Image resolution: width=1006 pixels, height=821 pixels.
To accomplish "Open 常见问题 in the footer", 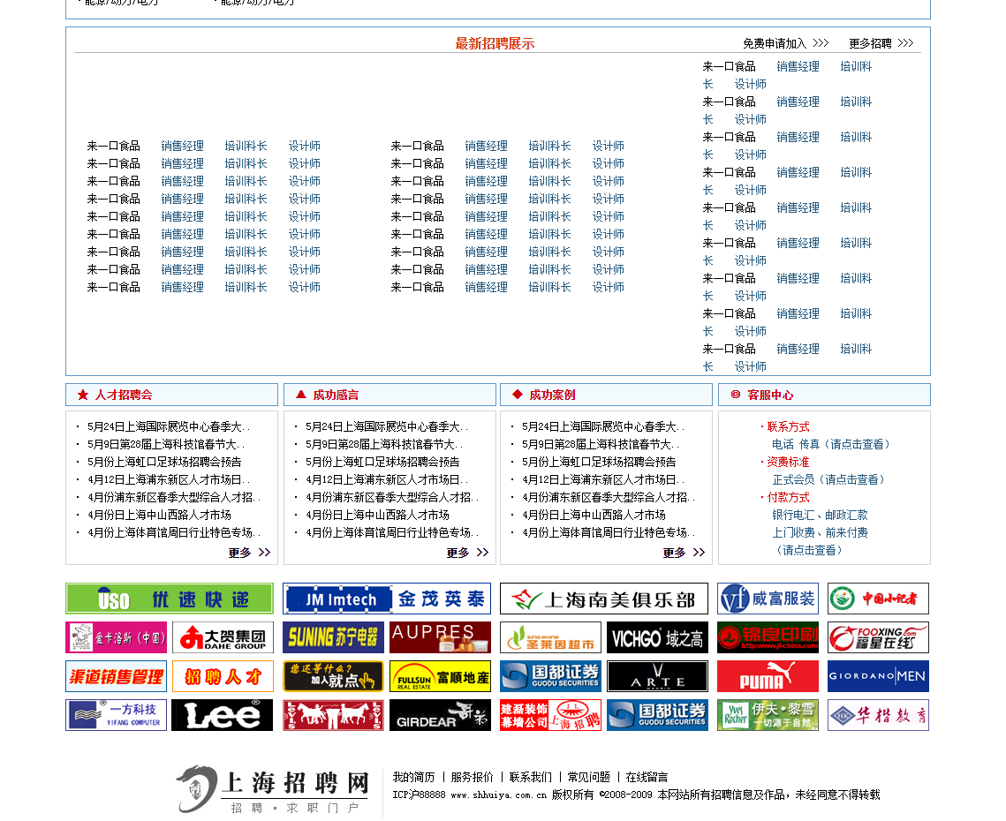I will pyautogui.click(x=588, y=778).
